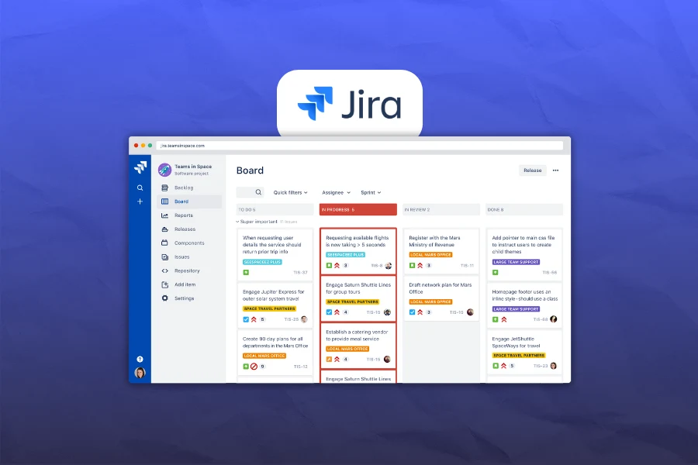Click bookmark icon on Requesting available flights card
This screenshot has width=698, height=465.
330,266
